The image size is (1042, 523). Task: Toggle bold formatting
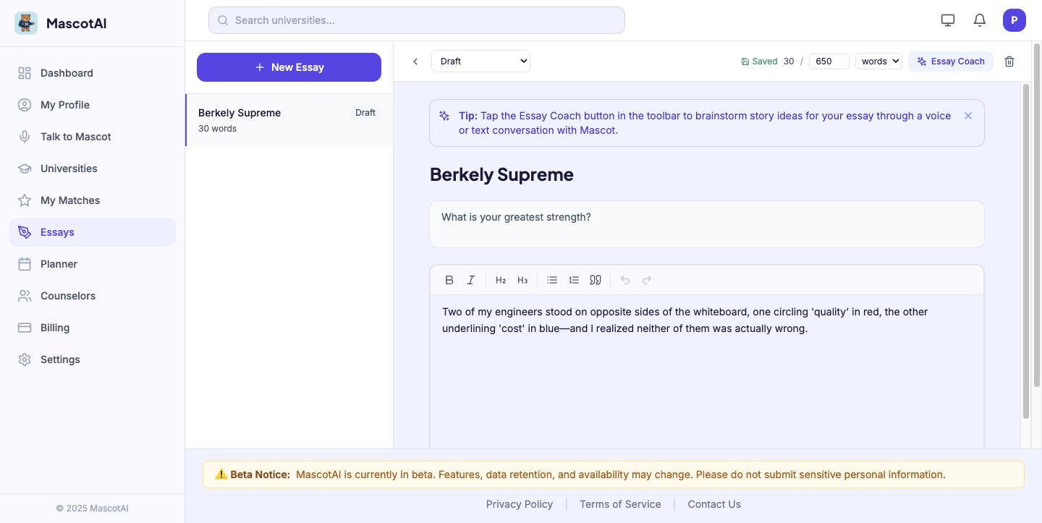coord(449,280)
